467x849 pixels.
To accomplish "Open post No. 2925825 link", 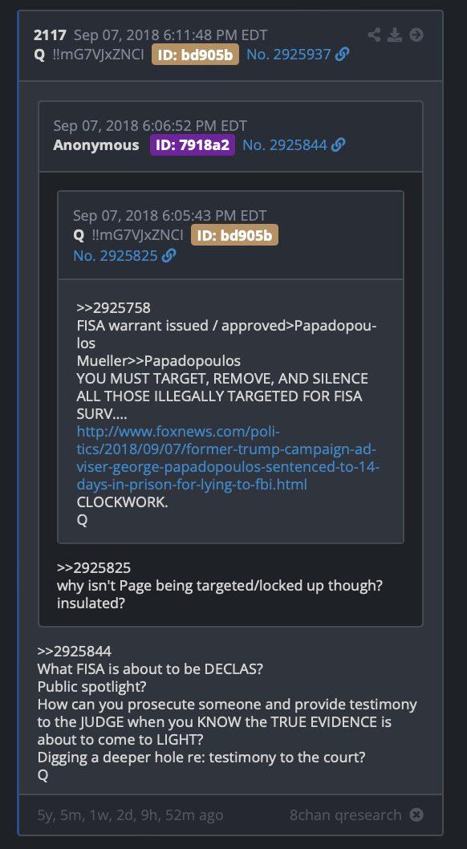I will pyautogui.click(x=116, y=255).
